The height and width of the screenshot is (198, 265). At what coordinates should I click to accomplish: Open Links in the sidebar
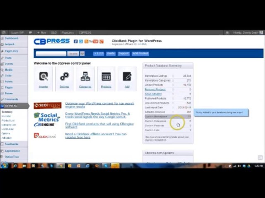[8, 76]
